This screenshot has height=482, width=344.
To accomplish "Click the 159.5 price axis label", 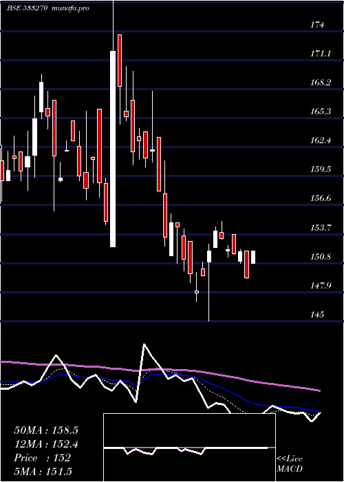I will click(320, 169).
